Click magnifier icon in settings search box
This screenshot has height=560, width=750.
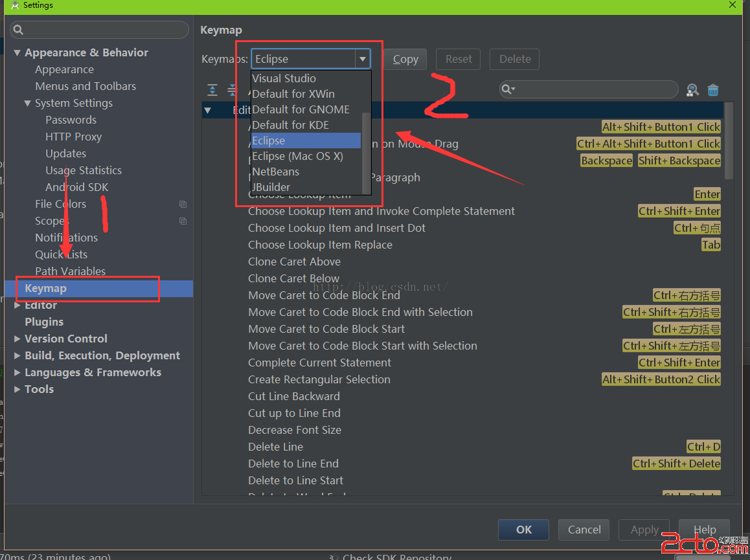18,30
